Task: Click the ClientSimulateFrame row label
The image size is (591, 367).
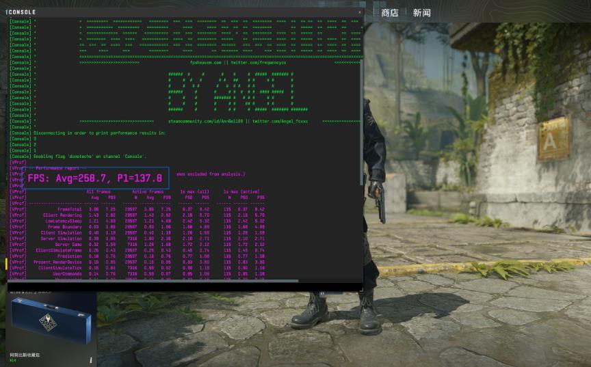Action: (59, 250)
